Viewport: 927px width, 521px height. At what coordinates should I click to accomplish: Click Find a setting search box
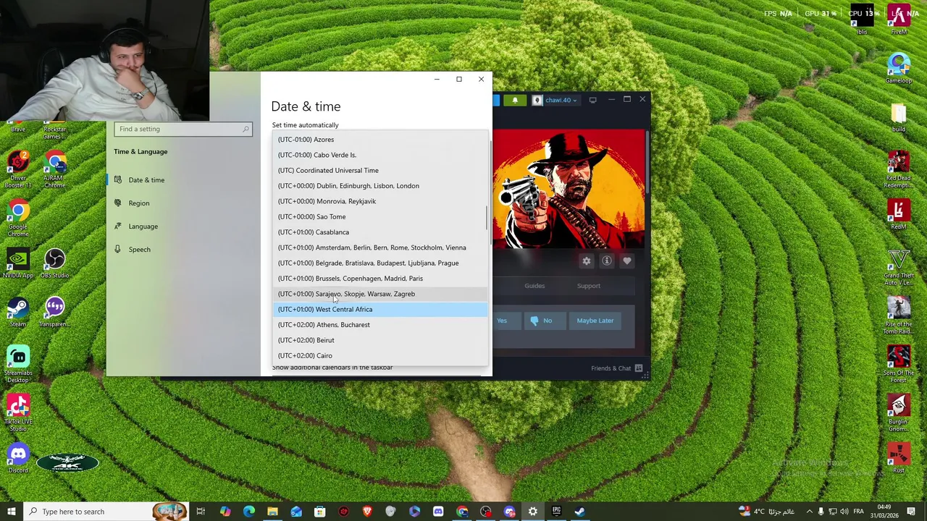pyautogui.click(x=183, y=129)
